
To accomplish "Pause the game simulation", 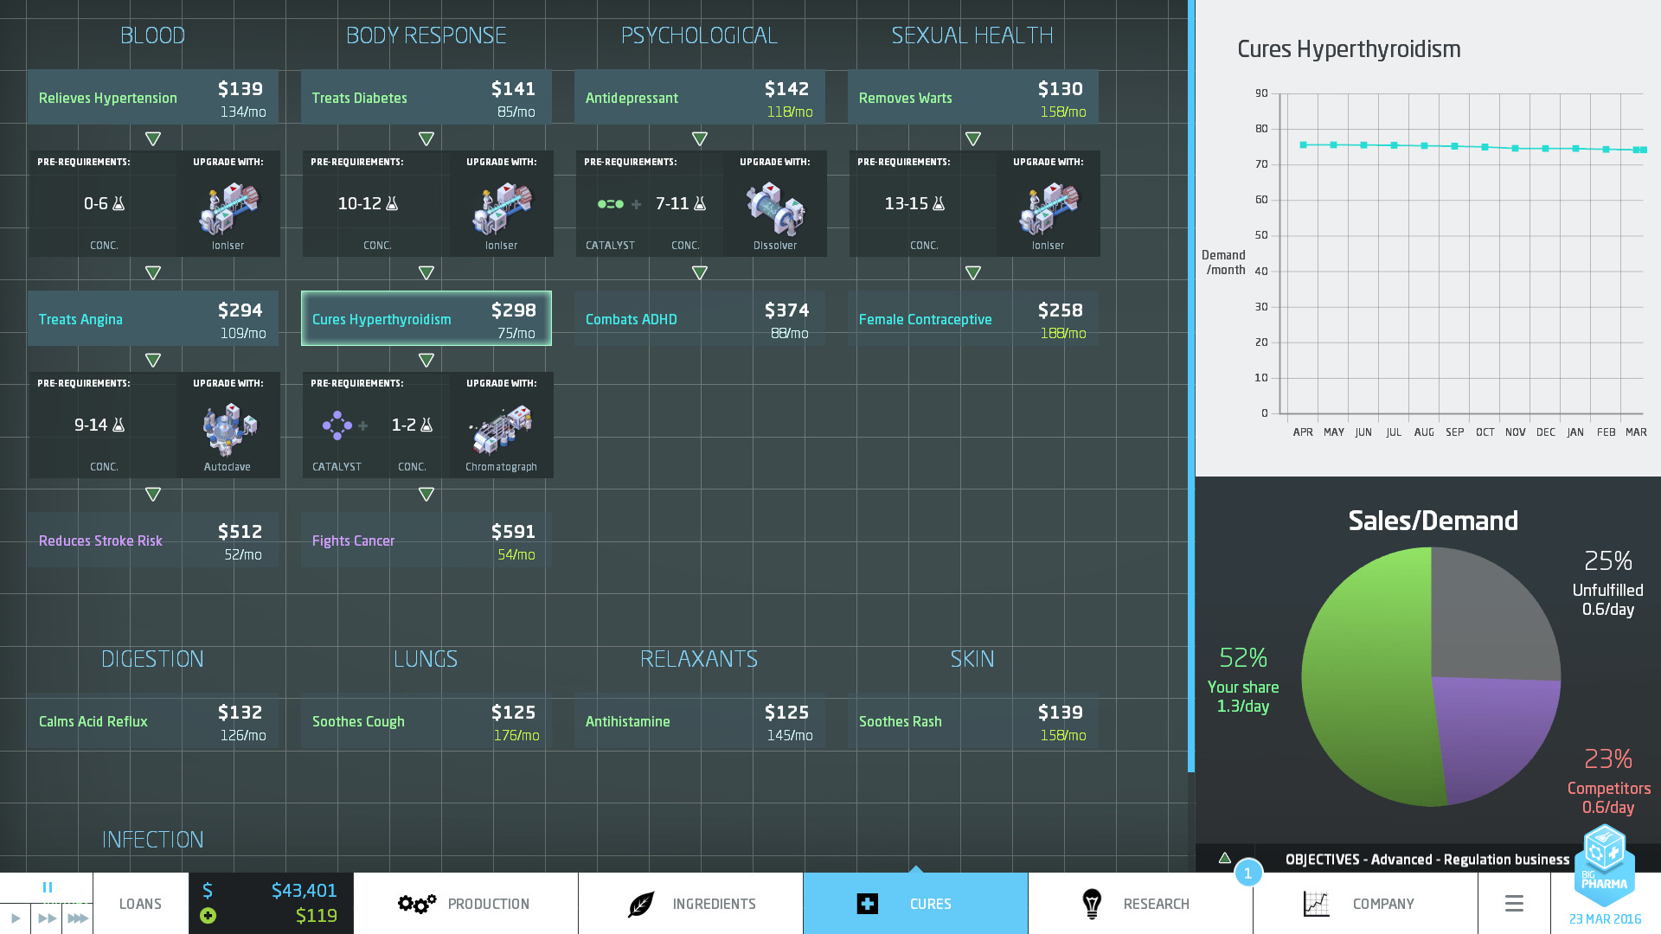I will 48,886.
